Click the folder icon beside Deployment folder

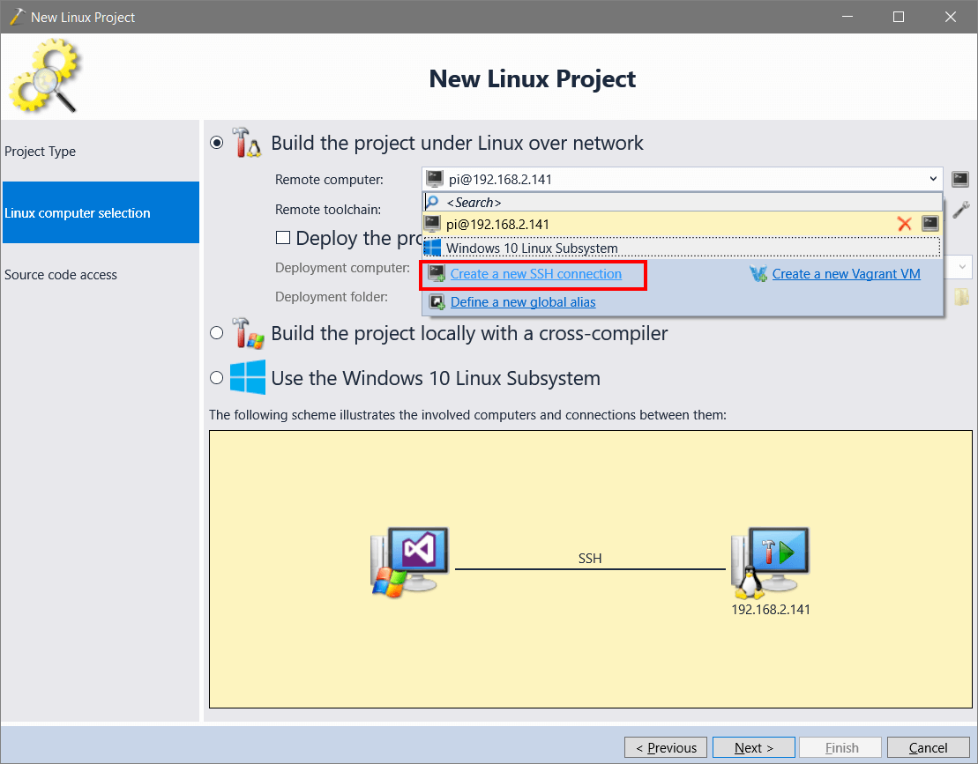[961, 297]
